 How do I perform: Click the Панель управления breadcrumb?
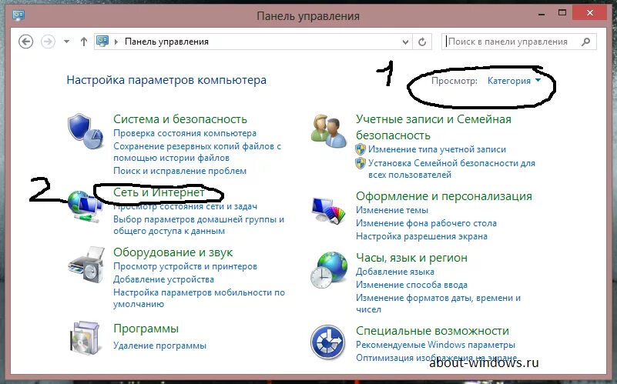tap(166, 42)
